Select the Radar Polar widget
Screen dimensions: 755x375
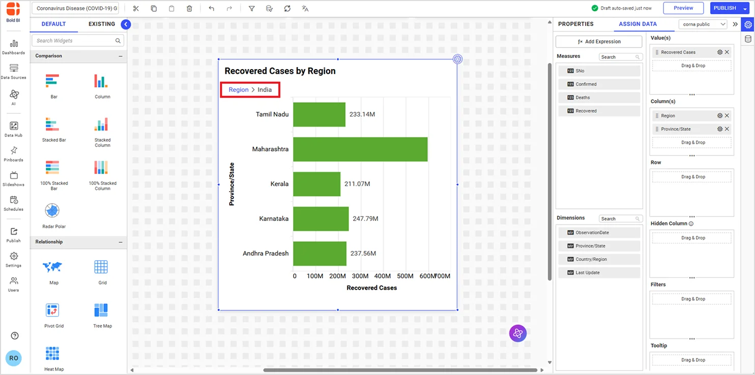pos(52,212)
